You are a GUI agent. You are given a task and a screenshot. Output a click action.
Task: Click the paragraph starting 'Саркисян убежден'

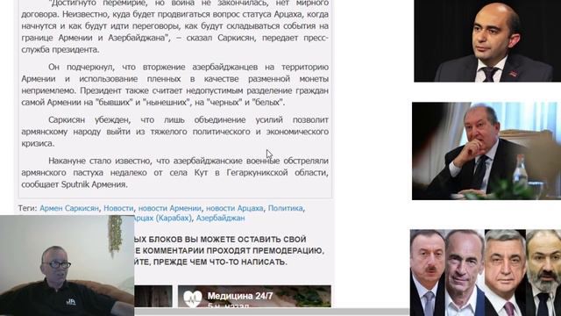tap(175, 132)
